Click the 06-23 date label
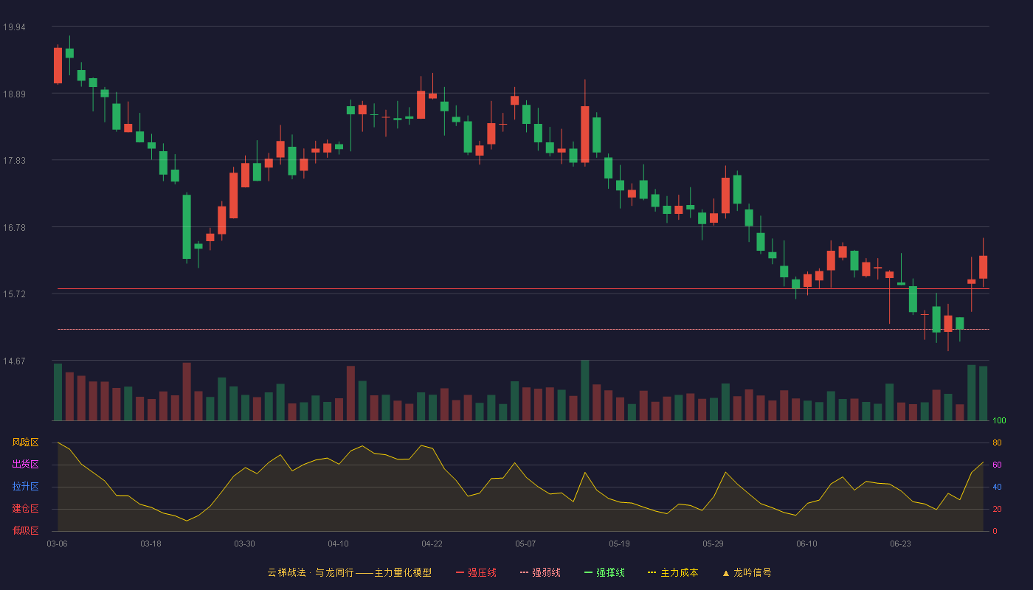 click(x=900, y=544)
